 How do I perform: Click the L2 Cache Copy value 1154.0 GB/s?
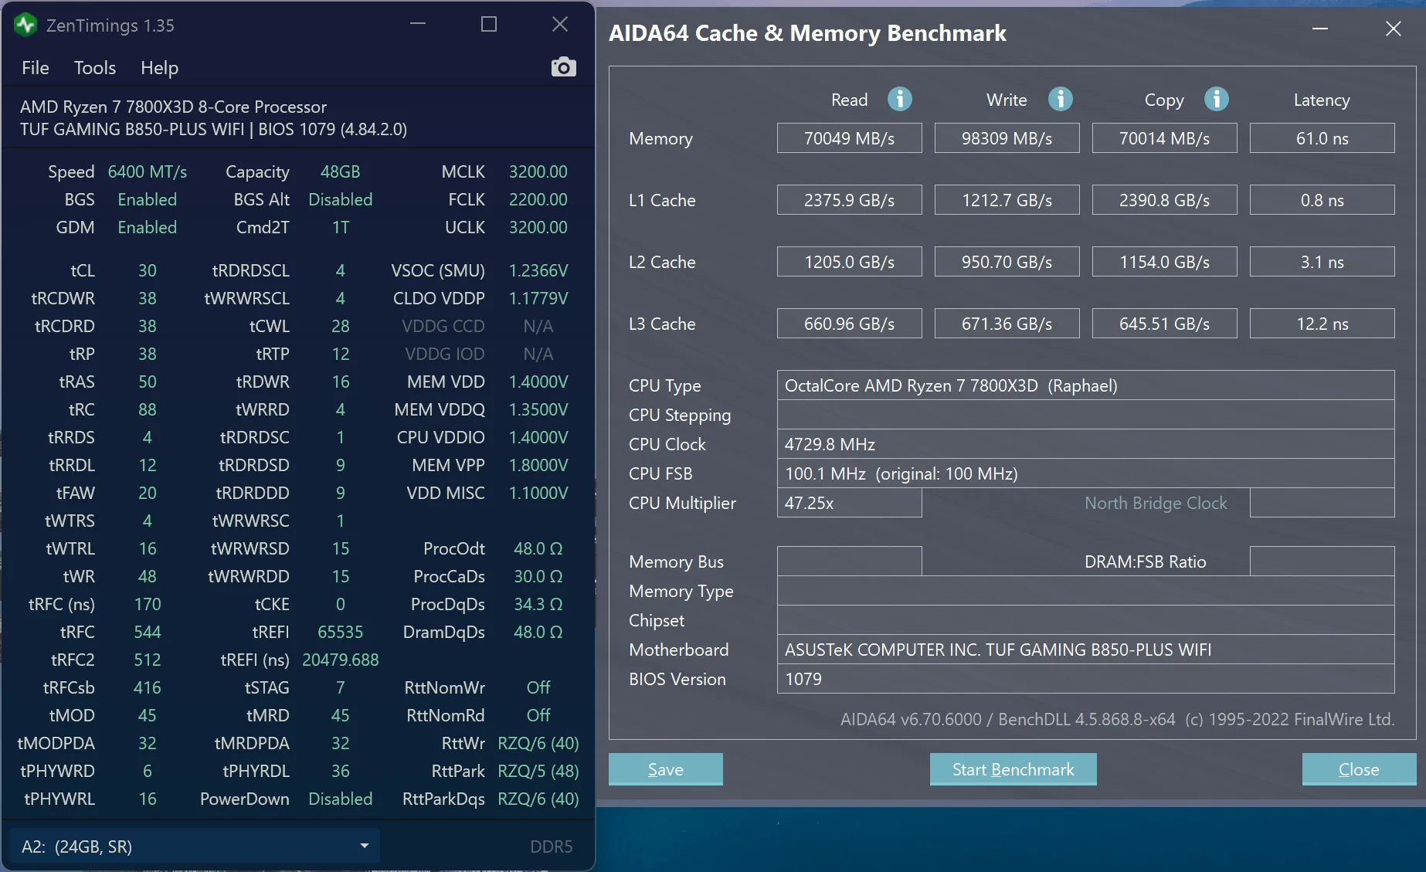click(x=1165, y=262)
